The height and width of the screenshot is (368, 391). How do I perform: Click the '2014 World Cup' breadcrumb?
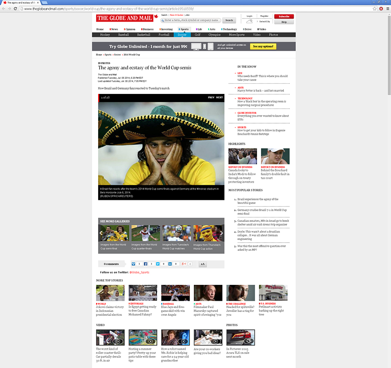point(132,55)
